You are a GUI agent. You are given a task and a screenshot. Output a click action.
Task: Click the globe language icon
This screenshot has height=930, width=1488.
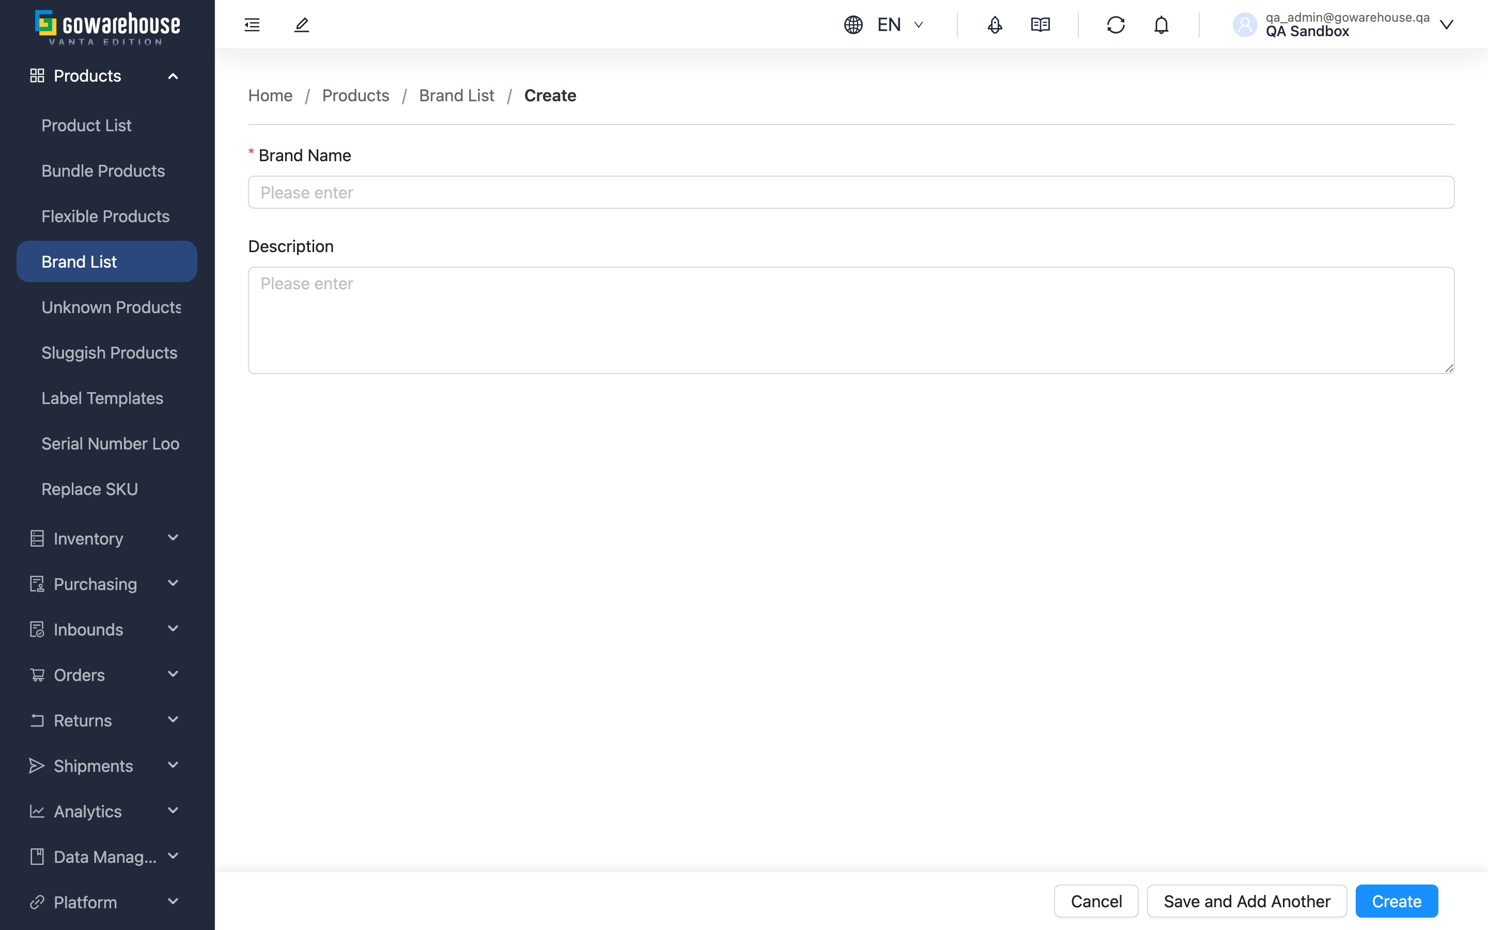click(x=854, y=25)
